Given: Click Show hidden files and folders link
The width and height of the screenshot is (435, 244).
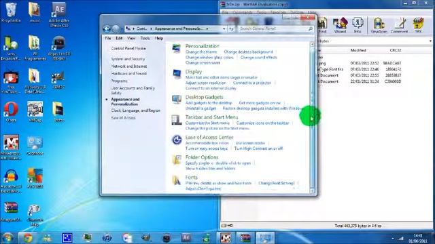Looking at the screenshot, I should [210, 168].
